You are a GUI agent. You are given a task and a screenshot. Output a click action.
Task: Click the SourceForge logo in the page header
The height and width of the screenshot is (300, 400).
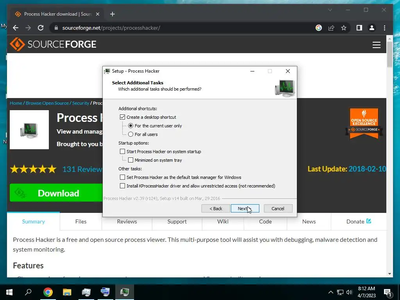click(53, 45)
